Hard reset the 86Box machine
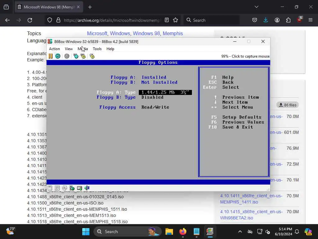Viewport: 318px width, 239px height. [x=58, y=56]
